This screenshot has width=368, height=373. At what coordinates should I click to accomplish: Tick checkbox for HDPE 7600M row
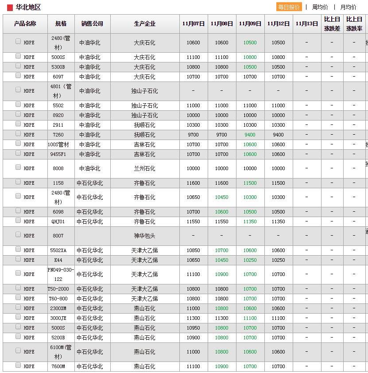pyautogui.click(x=18, y=365)
